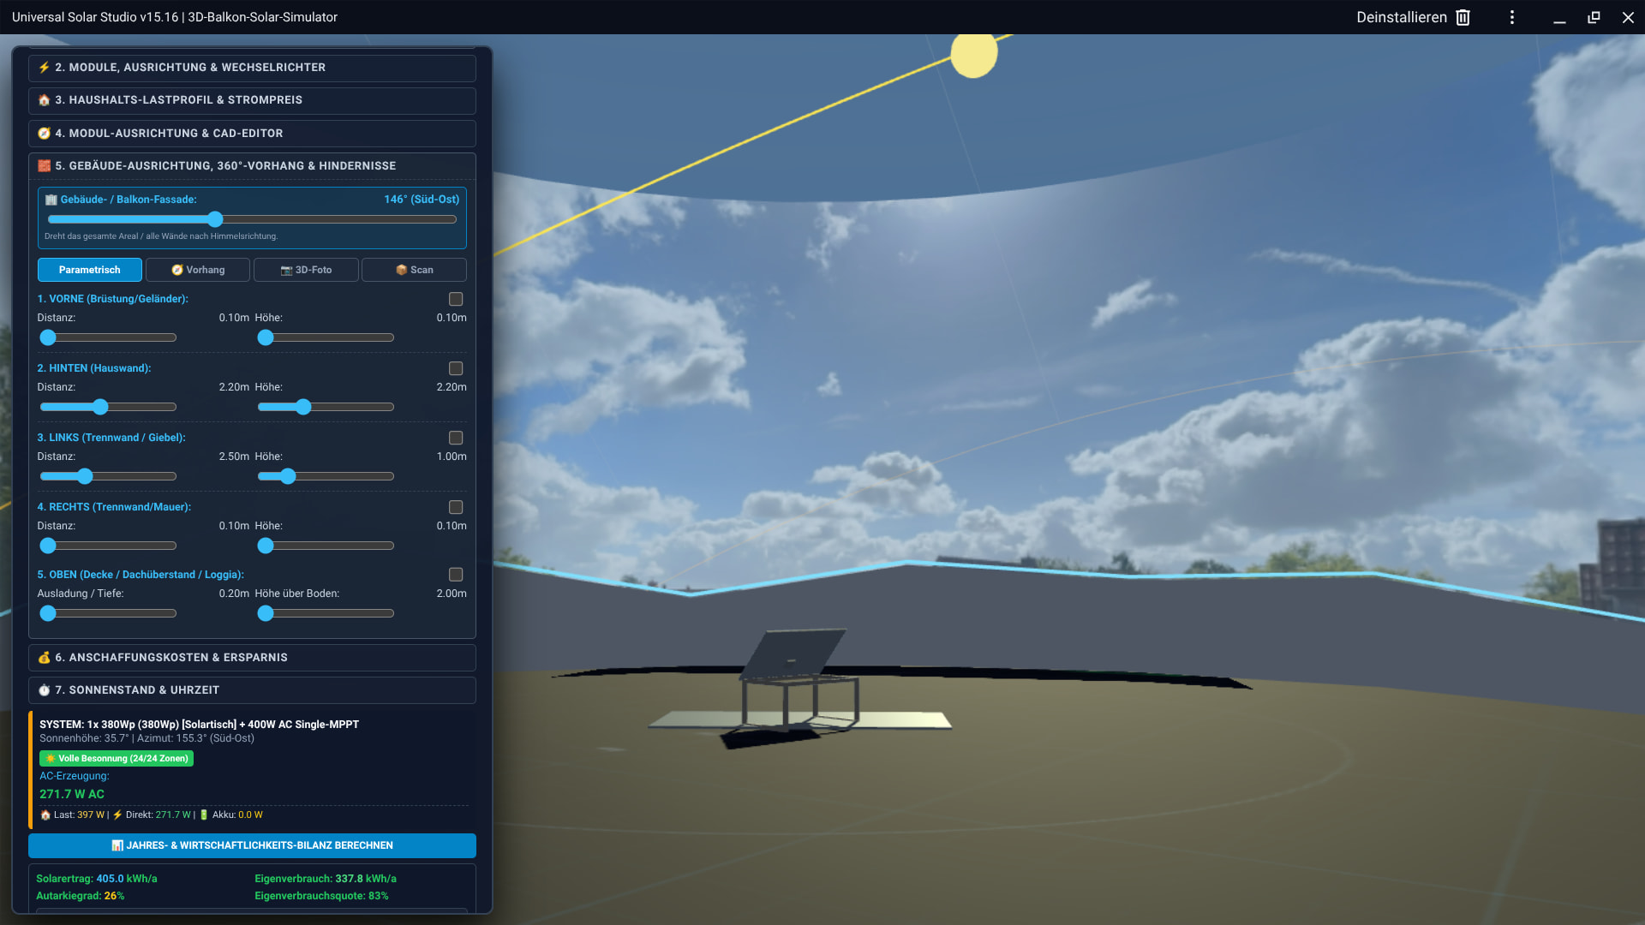
Task: Click the Gebäude-/Balkon-Fassade orientation slider
Action: pyautogui.click(x=252, y=219)
